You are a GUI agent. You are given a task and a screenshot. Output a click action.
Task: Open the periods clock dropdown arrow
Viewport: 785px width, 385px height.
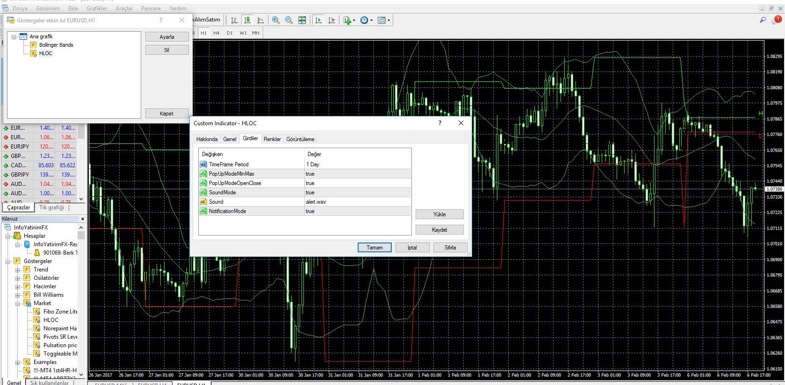pos(371,20)
